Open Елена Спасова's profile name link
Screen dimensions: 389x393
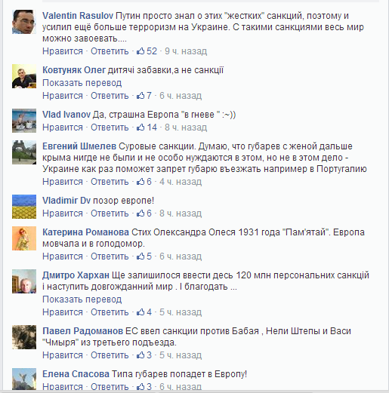point(76,374)
